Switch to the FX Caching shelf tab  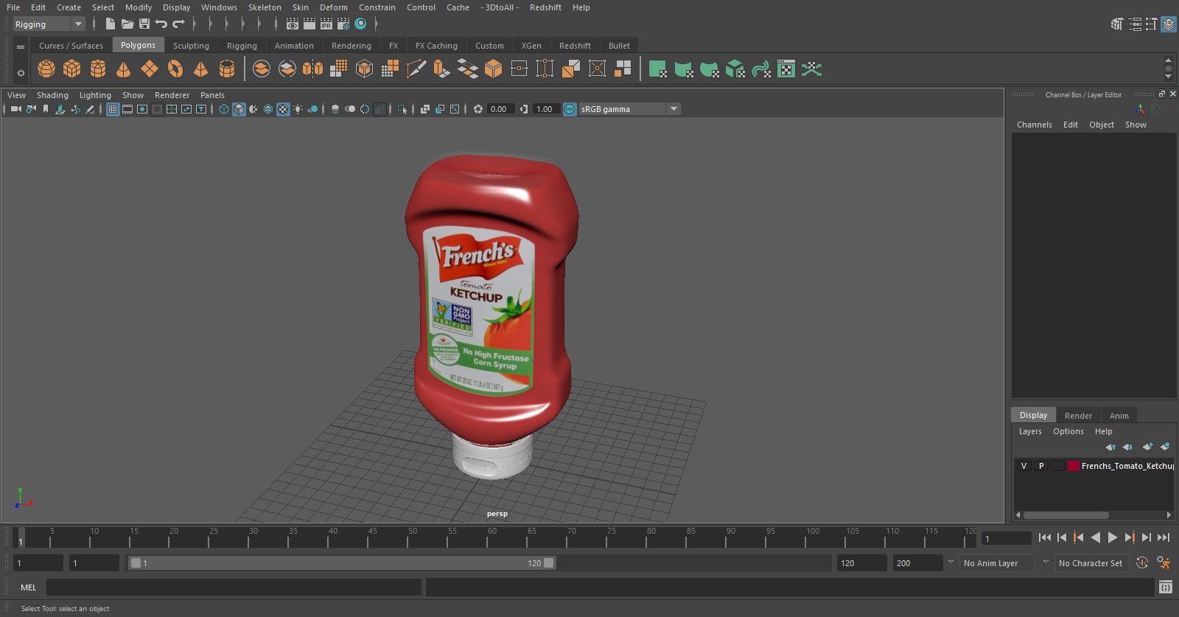[436, 46]
